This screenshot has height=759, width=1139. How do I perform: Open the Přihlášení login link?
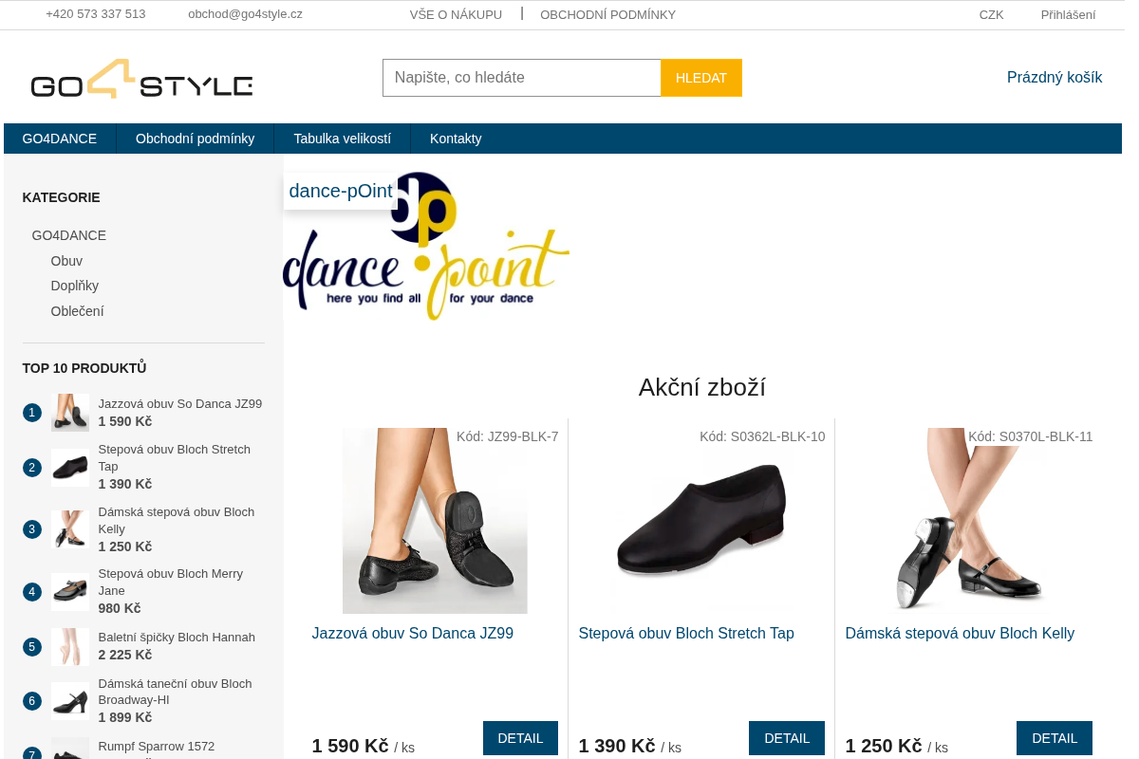(x=1068, y=14)
